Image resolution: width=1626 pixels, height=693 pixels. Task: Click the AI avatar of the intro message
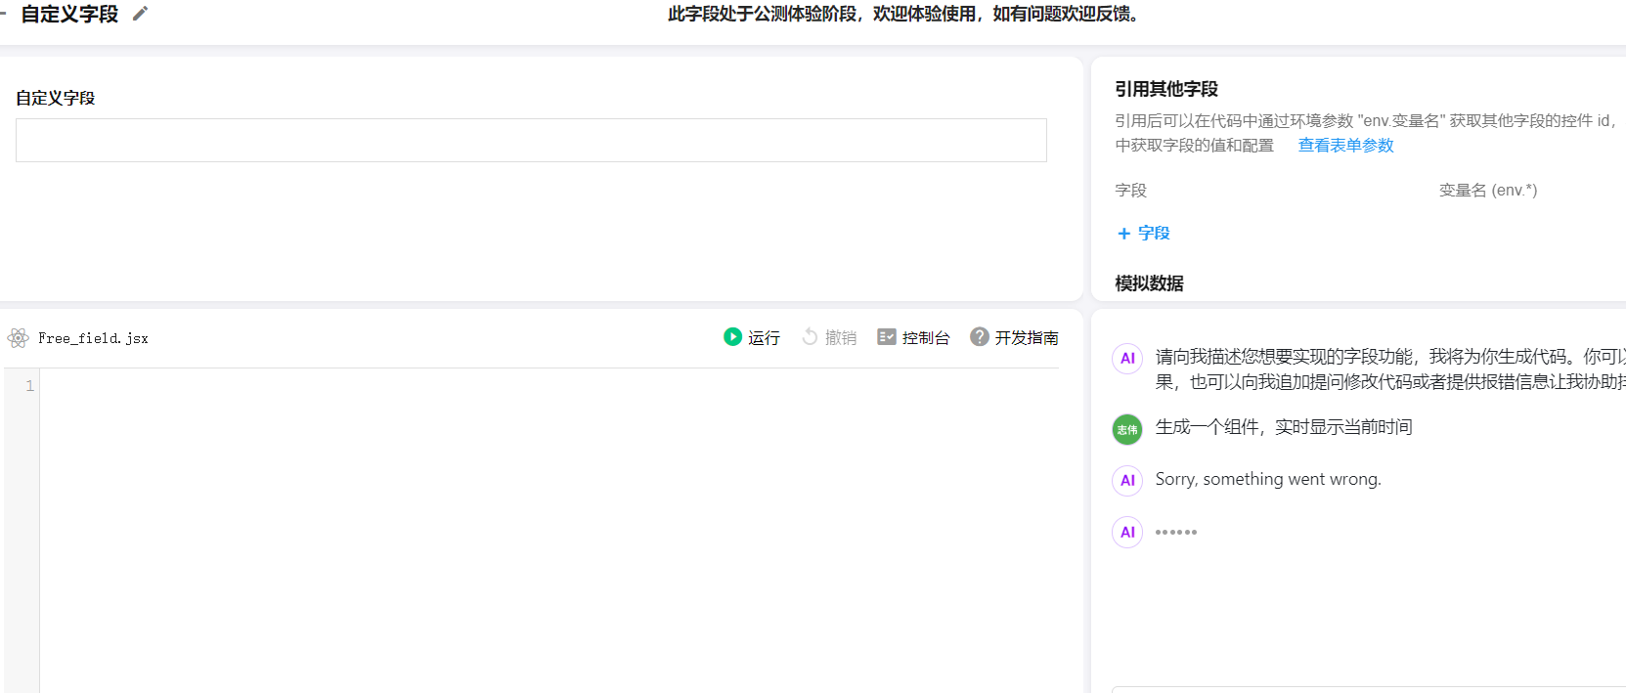click(x=1127, y=358)
